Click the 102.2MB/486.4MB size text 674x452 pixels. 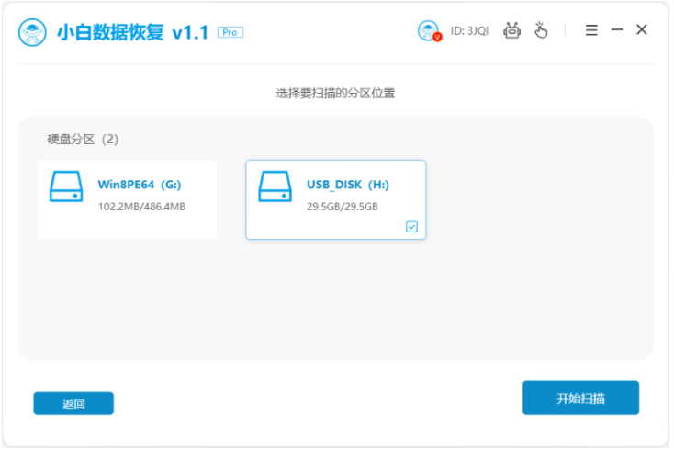[141, 207]
